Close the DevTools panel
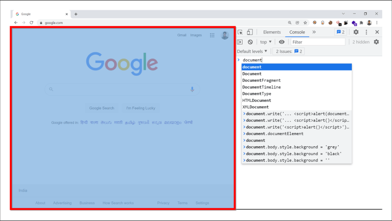 pyautogui.click(x=377, y=32)
